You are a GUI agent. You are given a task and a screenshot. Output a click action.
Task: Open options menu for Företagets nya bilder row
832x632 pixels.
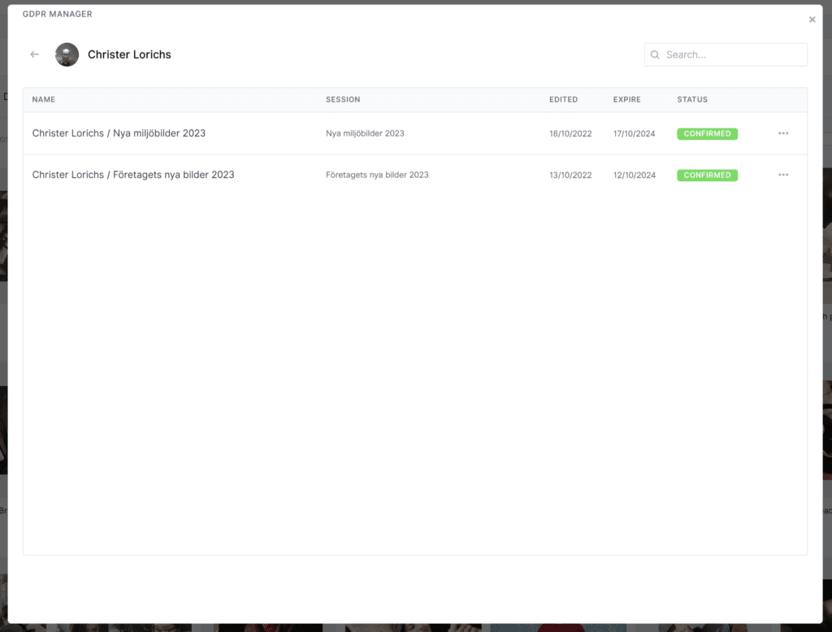pos(783,175)
